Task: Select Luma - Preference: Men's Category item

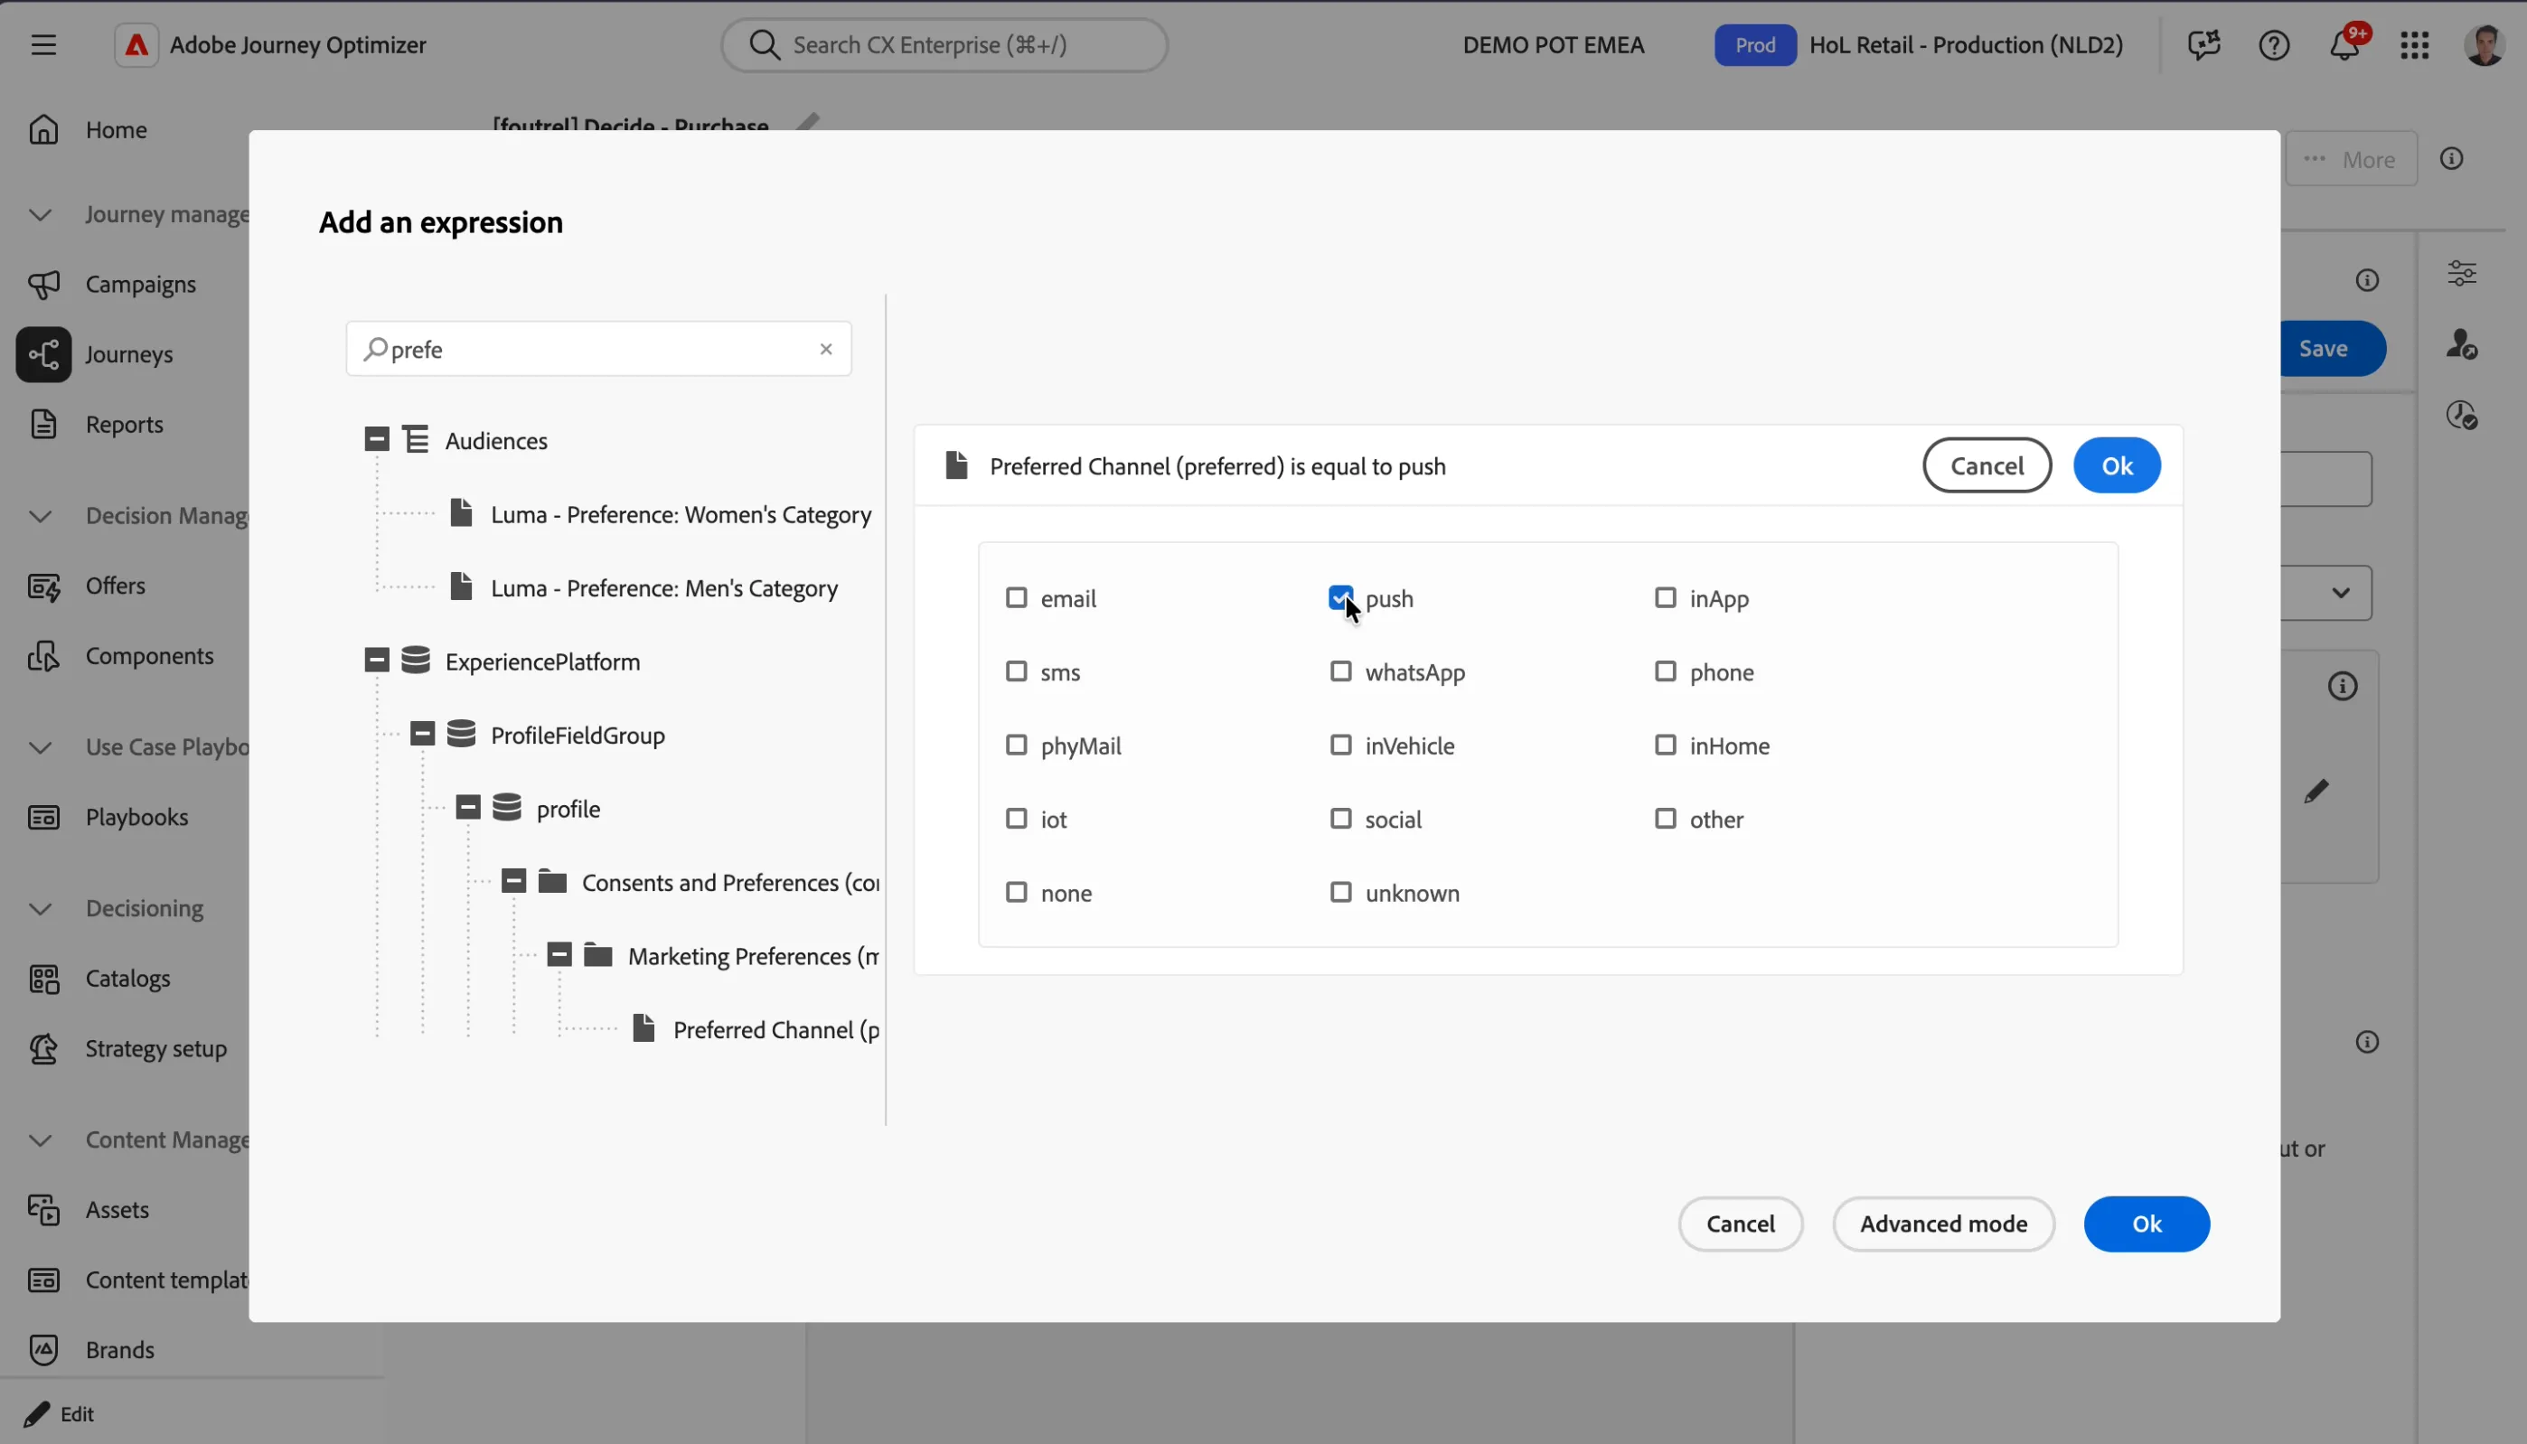Action: 663,588
